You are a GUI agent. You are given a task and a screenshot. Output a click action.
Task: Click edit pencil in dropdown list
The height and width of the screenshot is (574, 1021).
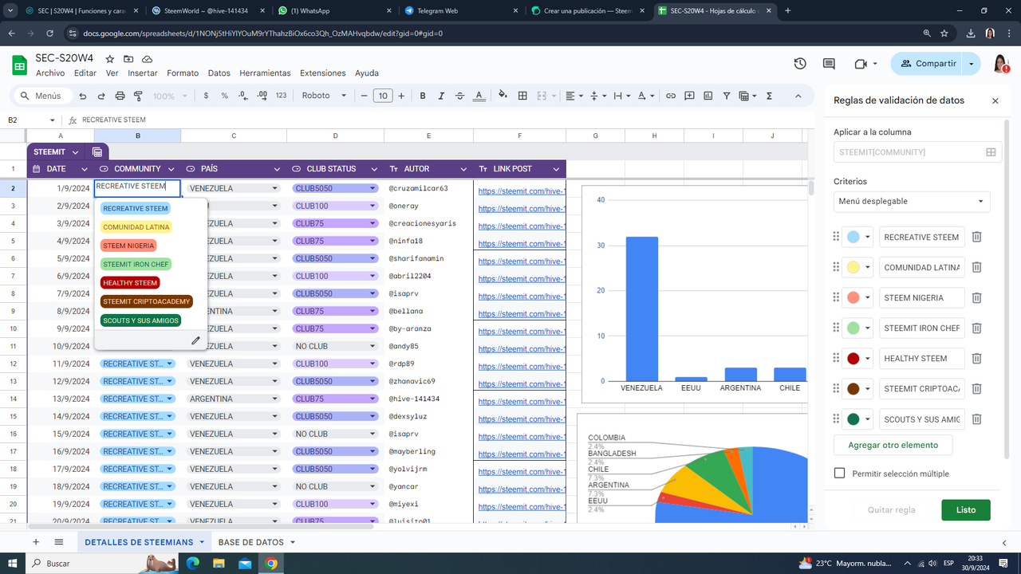[195, 340]
